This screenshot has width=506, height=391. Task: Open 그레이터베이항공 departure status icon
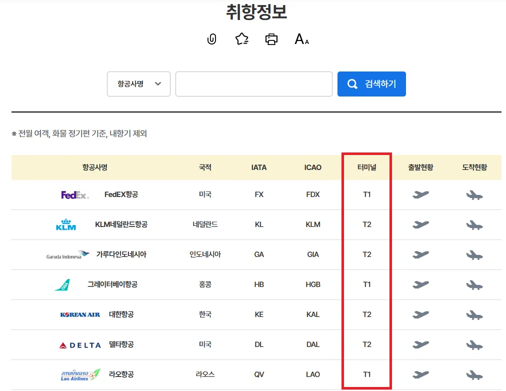[420, 284]
